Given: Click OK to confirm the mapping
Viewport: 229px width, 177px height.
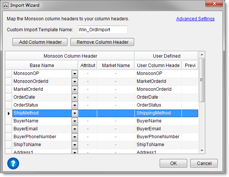Looking at the screenshot, I should click(173, 163).
